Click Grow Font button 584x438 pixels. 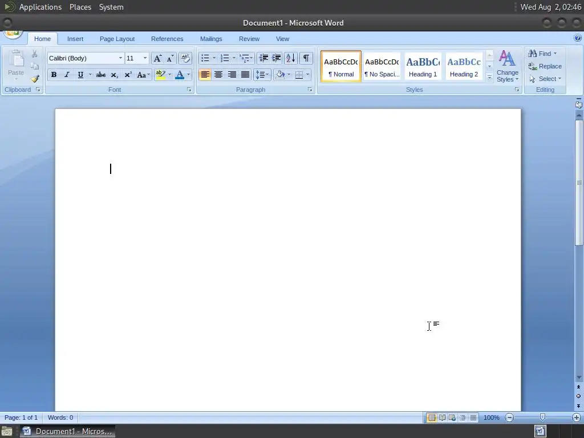pyautogui.click(x=157, y=58)
